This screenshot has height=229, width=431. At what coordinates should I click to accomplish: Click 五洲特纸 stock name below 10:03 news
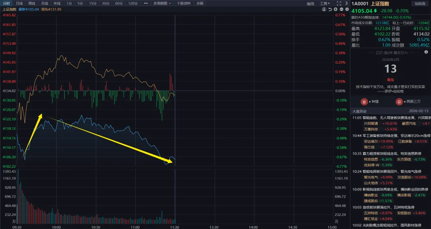(371, 213)
